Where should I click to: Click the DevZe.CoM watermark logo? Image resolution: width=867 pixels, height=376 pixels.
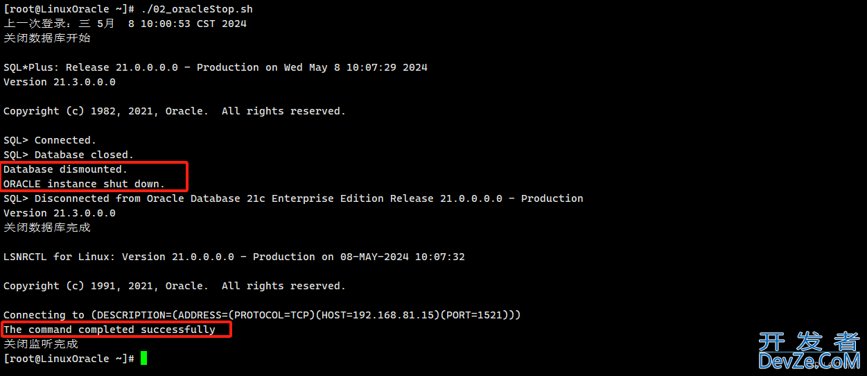coord(809,361)
